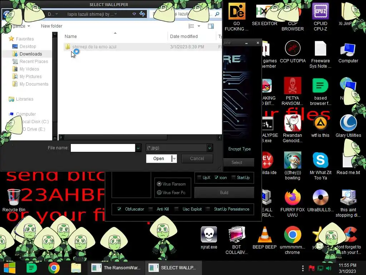
Task: Click the dialog's search magnifier icon
Action: coord(217,14)
